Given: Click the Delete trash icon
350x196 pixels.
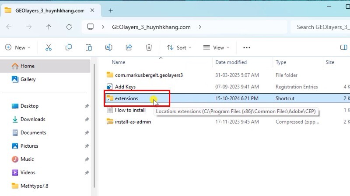Looking at the screenshot, I should point(149,47).
